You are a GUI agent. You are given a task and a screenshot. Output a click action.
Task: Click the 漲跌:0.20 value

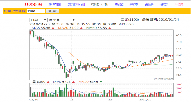click(x=126, y=24)
